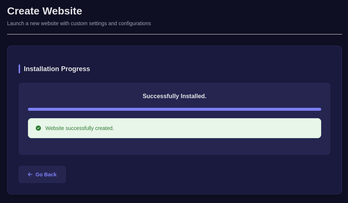
Task: Click the word "created." in the success message
Action: (x=105, y=128)
